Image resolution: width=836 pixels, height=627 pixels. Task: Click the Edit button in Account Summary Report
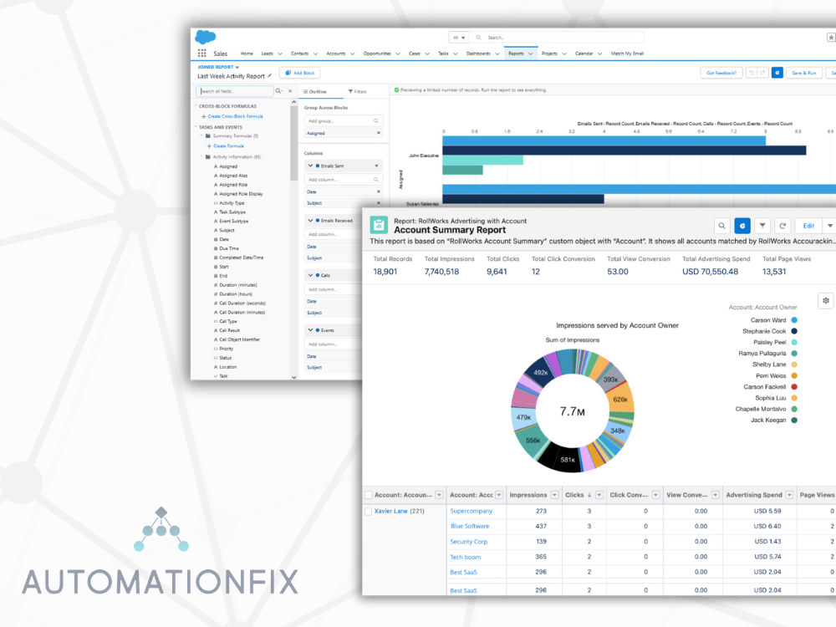coord(808,226)
